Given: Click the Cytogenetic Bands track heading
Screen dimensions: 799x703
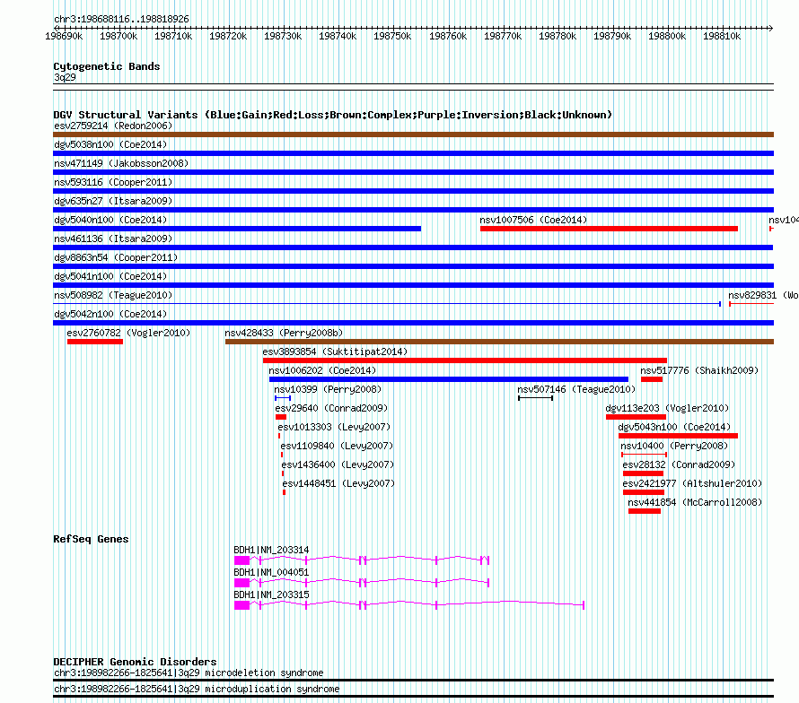Looking at the screenshot, I should pos(107,66).
